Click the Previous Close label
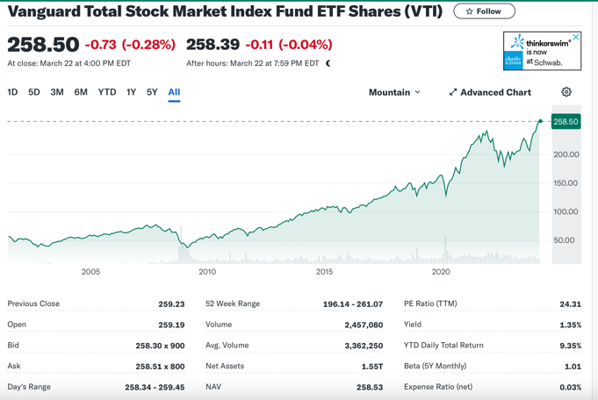The image size is (598, 400). (x=33, y=304)
